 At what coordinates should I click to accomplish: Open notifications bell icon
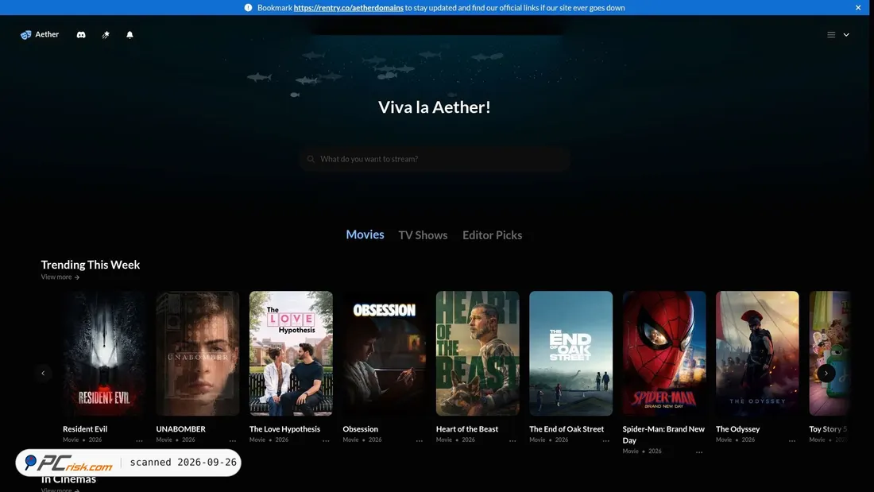pos(130,35)
